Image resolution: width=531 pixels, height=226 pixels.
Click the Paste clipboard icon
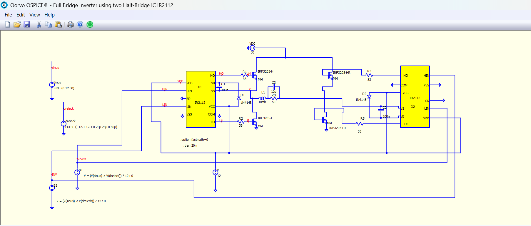pos(58,24)
